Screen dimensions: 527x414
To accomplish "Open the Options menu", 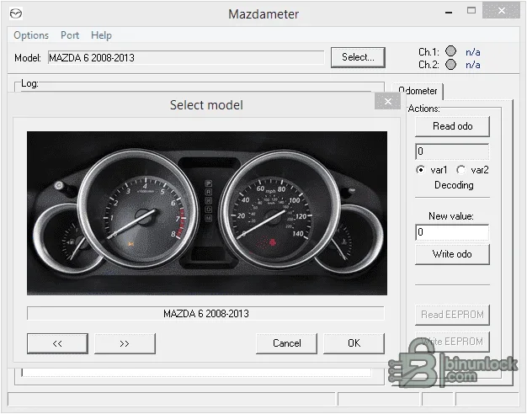I will tap(31, 35).
